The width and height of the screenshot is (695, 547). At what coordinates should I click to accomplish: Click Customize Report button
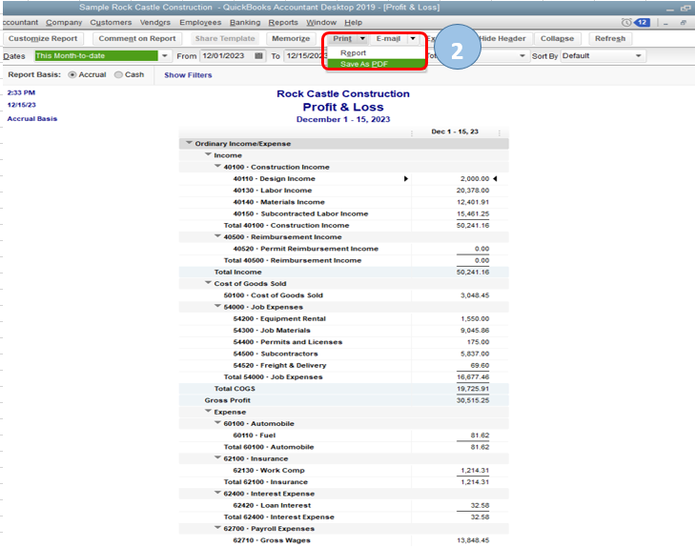point(43,38)
